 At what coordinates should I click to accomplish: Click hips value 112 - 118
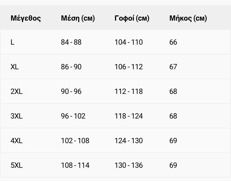click(x=129, y=91)
